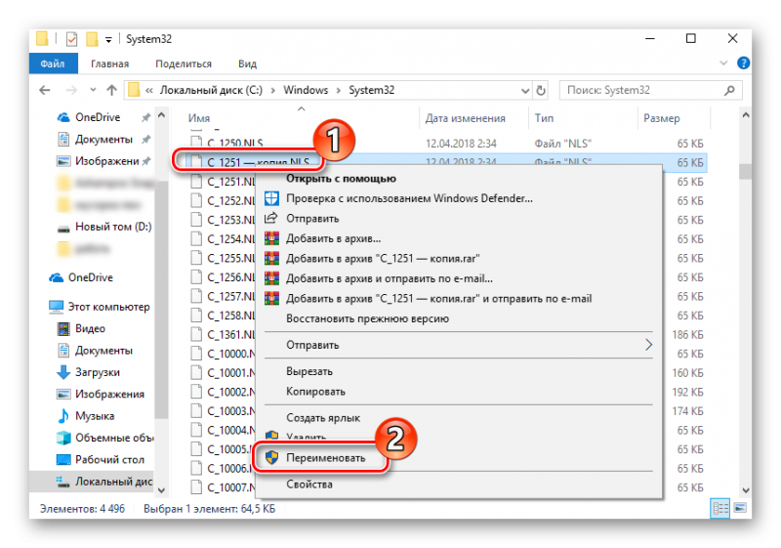Click Properties checkmark icon in title bar
Viewport: 781px width, 548px height.
[71, 39]
